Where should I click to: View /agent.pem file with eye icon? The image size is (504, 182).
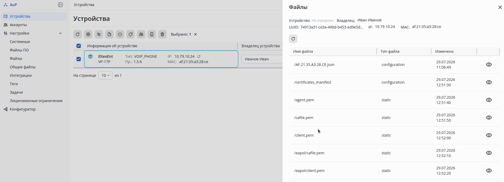pos(489,100)
